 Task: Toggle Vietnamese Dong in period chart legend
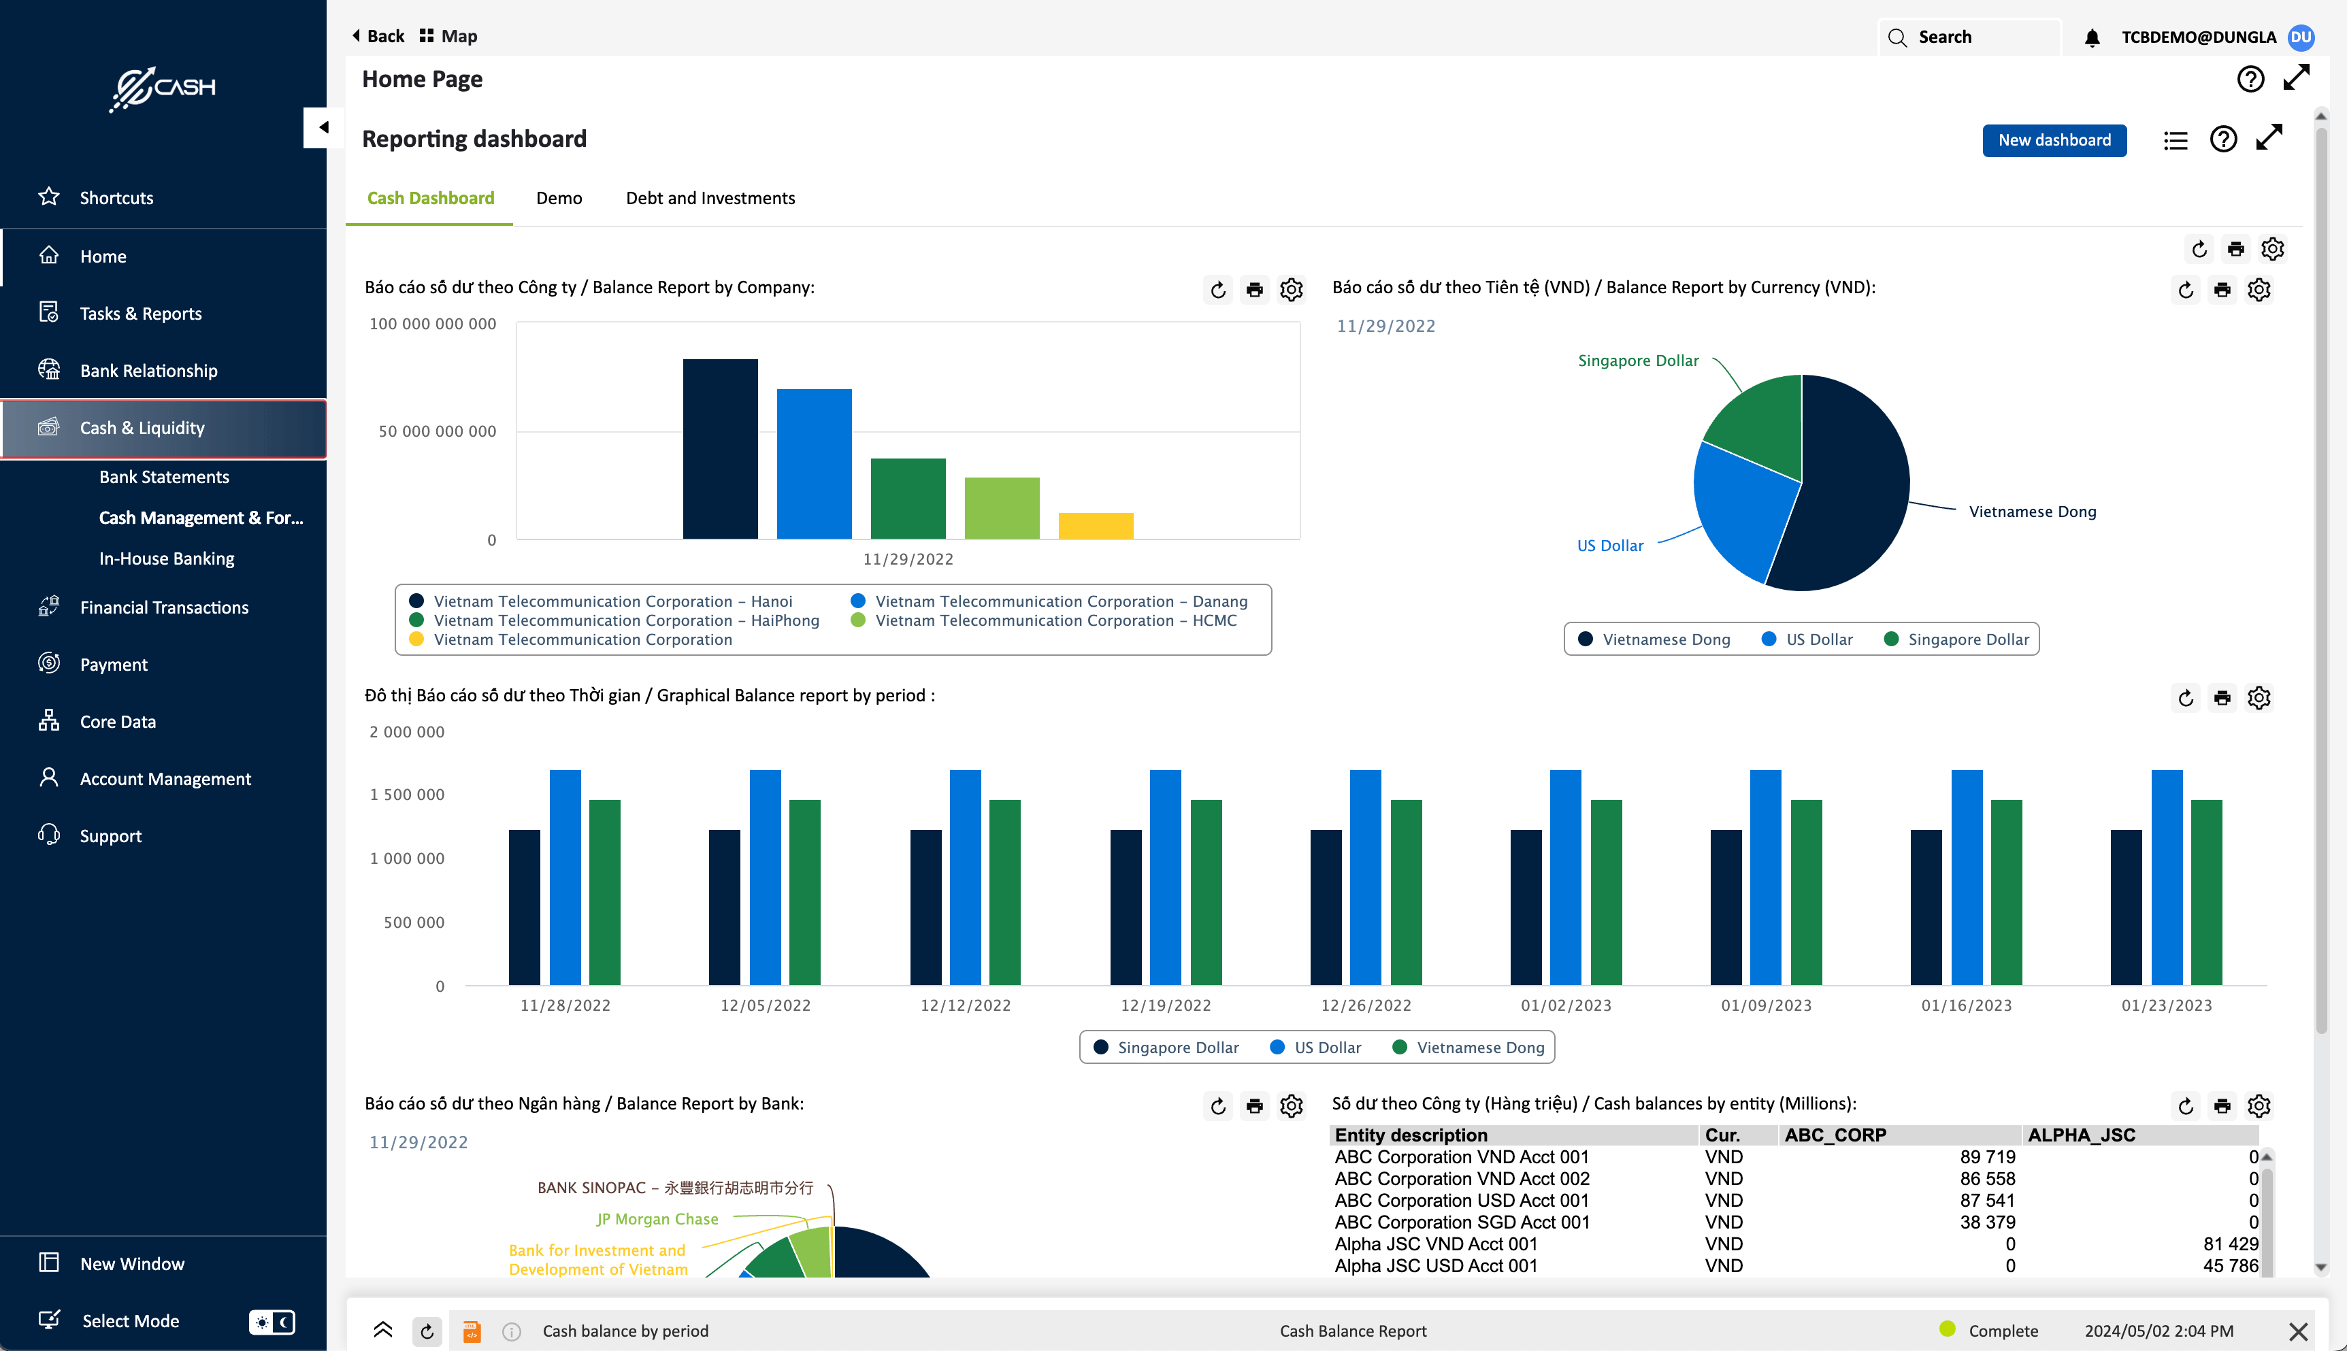point(1468,1048)
